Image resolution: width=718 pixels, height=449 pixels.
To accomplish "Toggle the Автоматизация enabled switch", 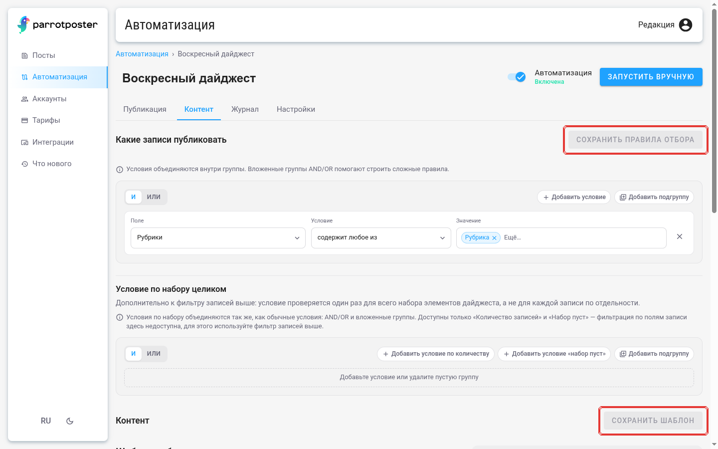I will pos(517,77).
